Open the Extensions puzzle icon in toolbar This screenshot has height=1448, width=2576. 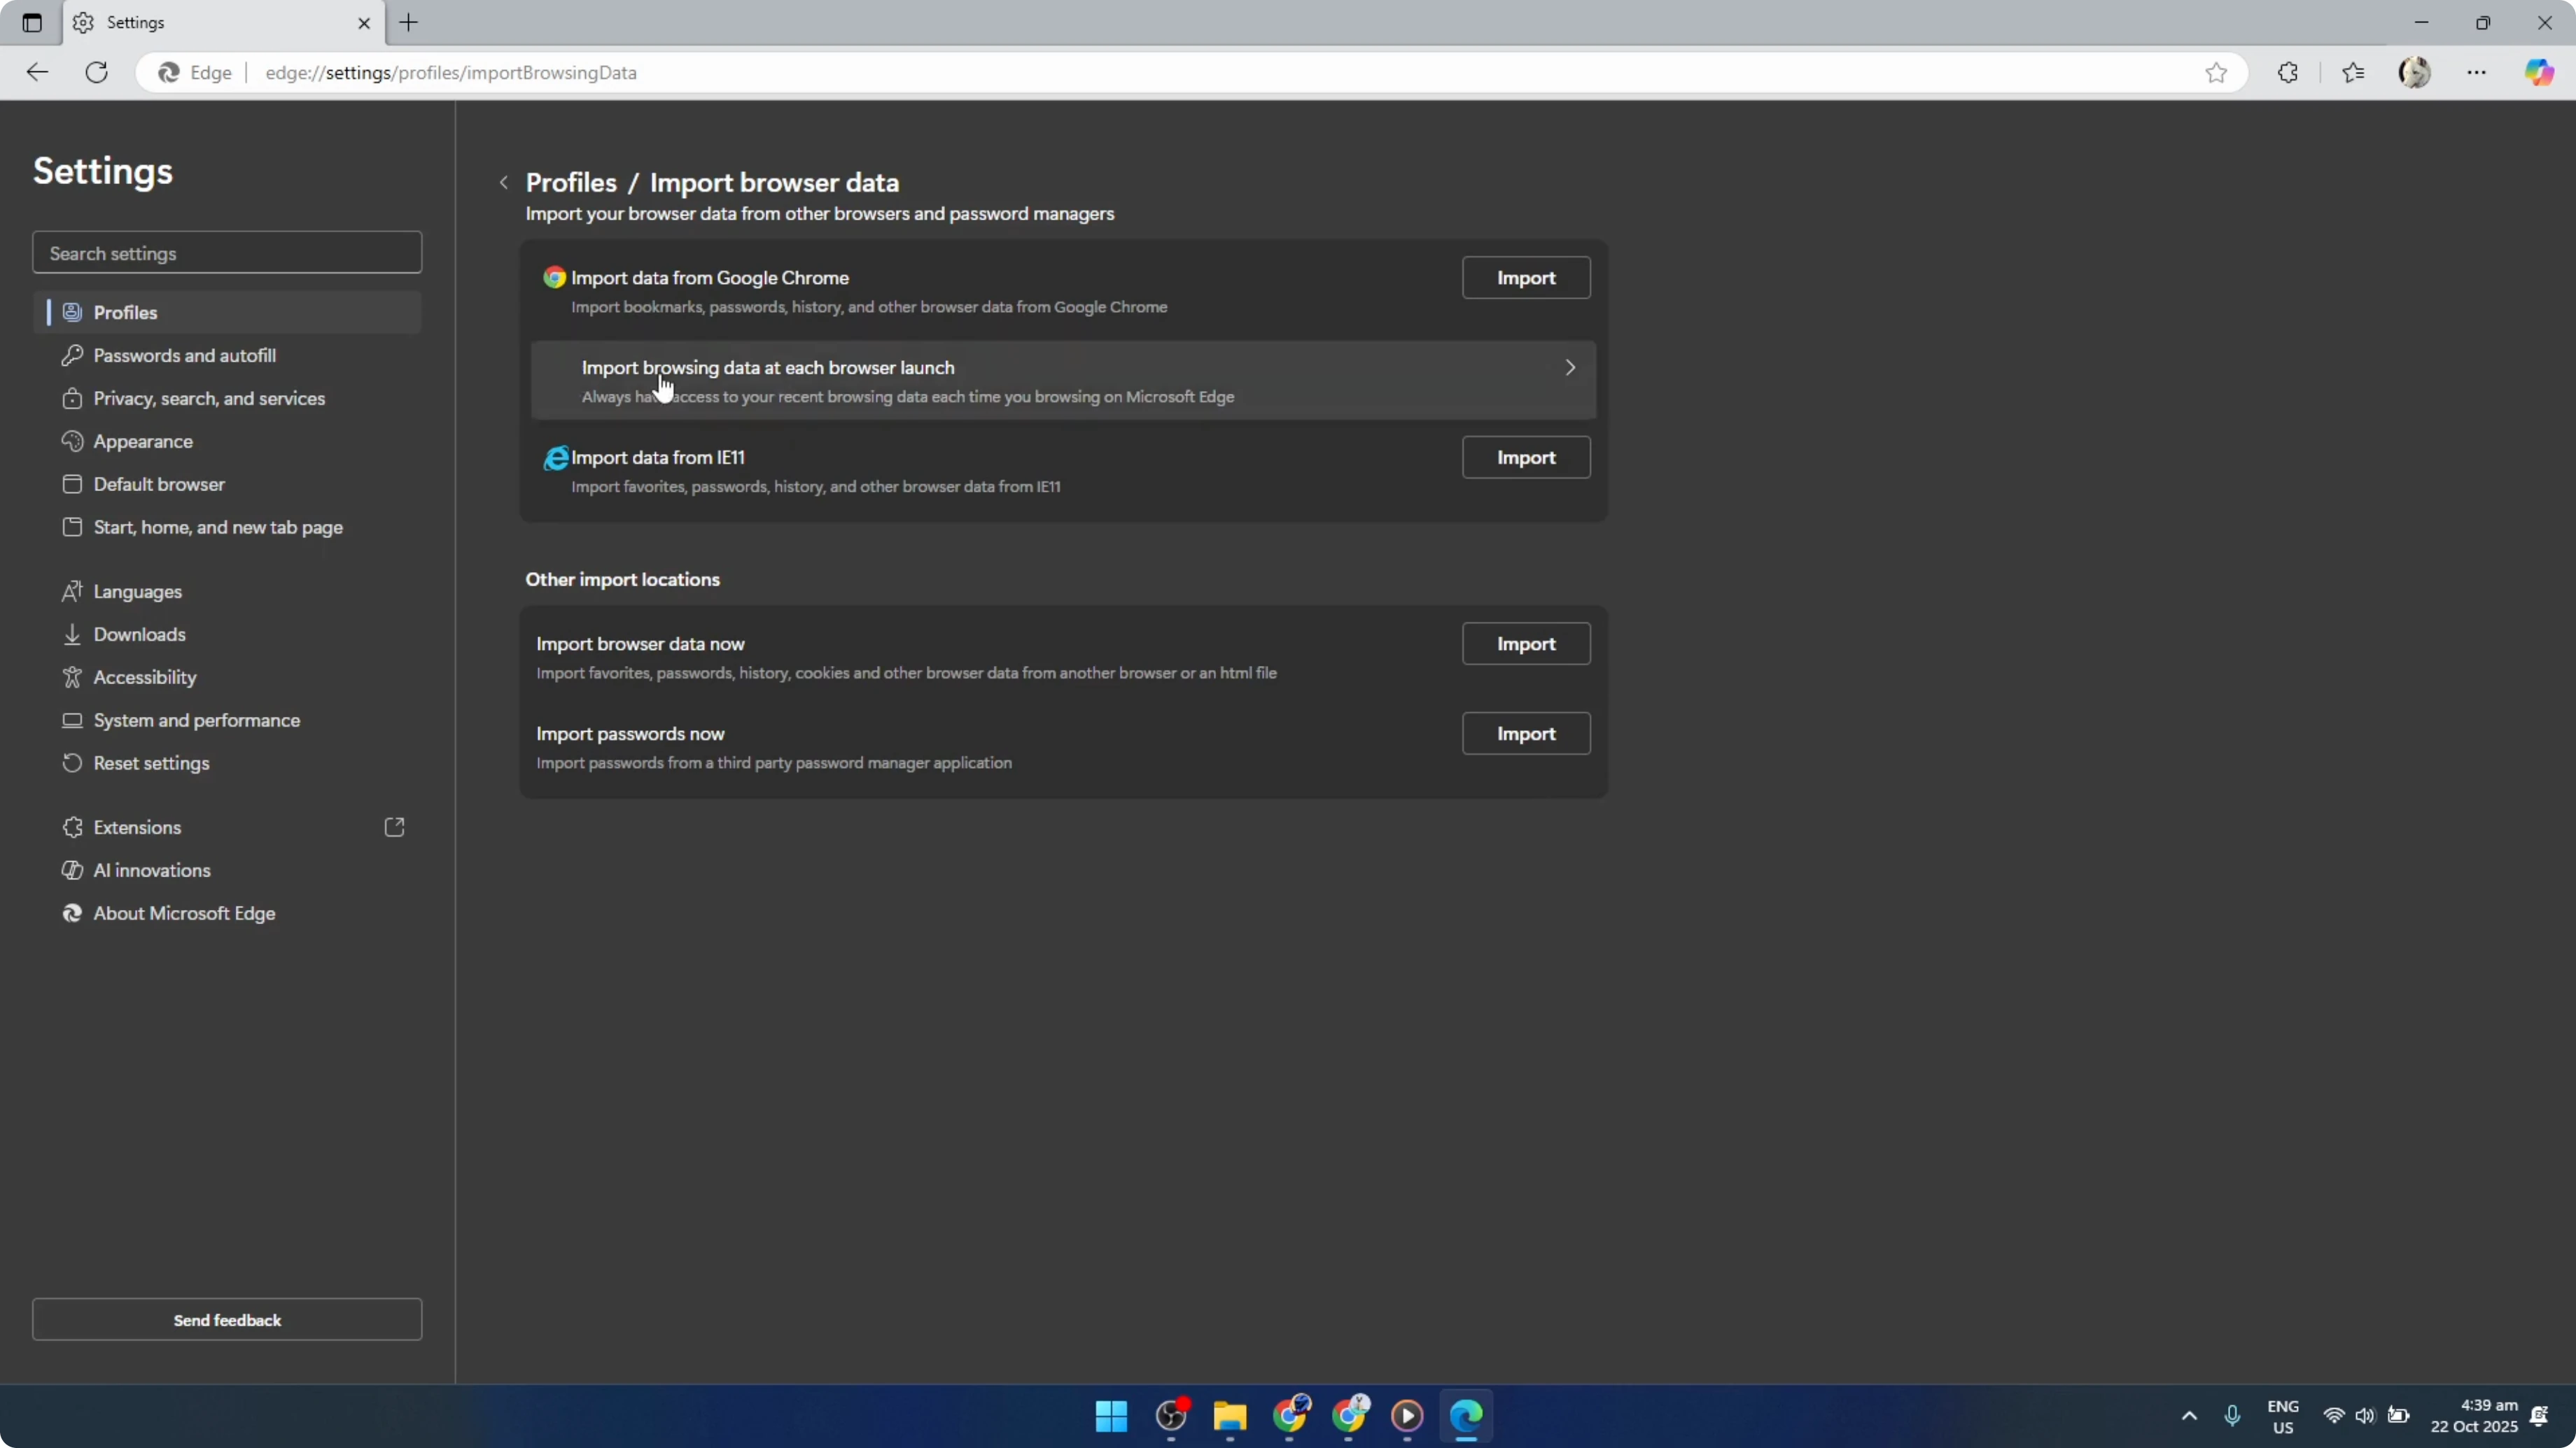click(2288, 72)
